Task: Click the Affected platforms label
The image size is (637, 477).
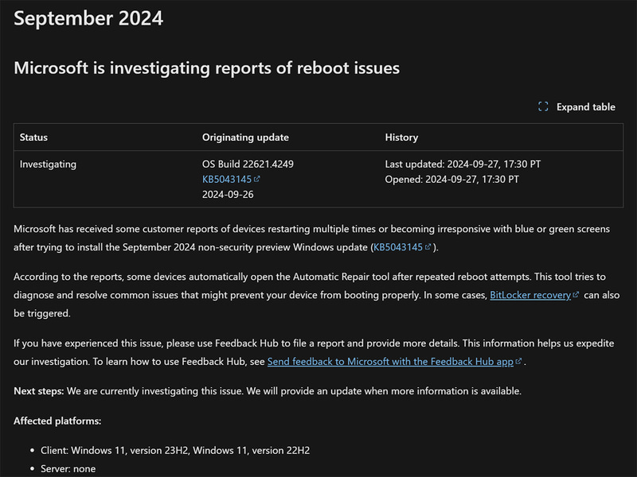Action: (x=57, y=421)
